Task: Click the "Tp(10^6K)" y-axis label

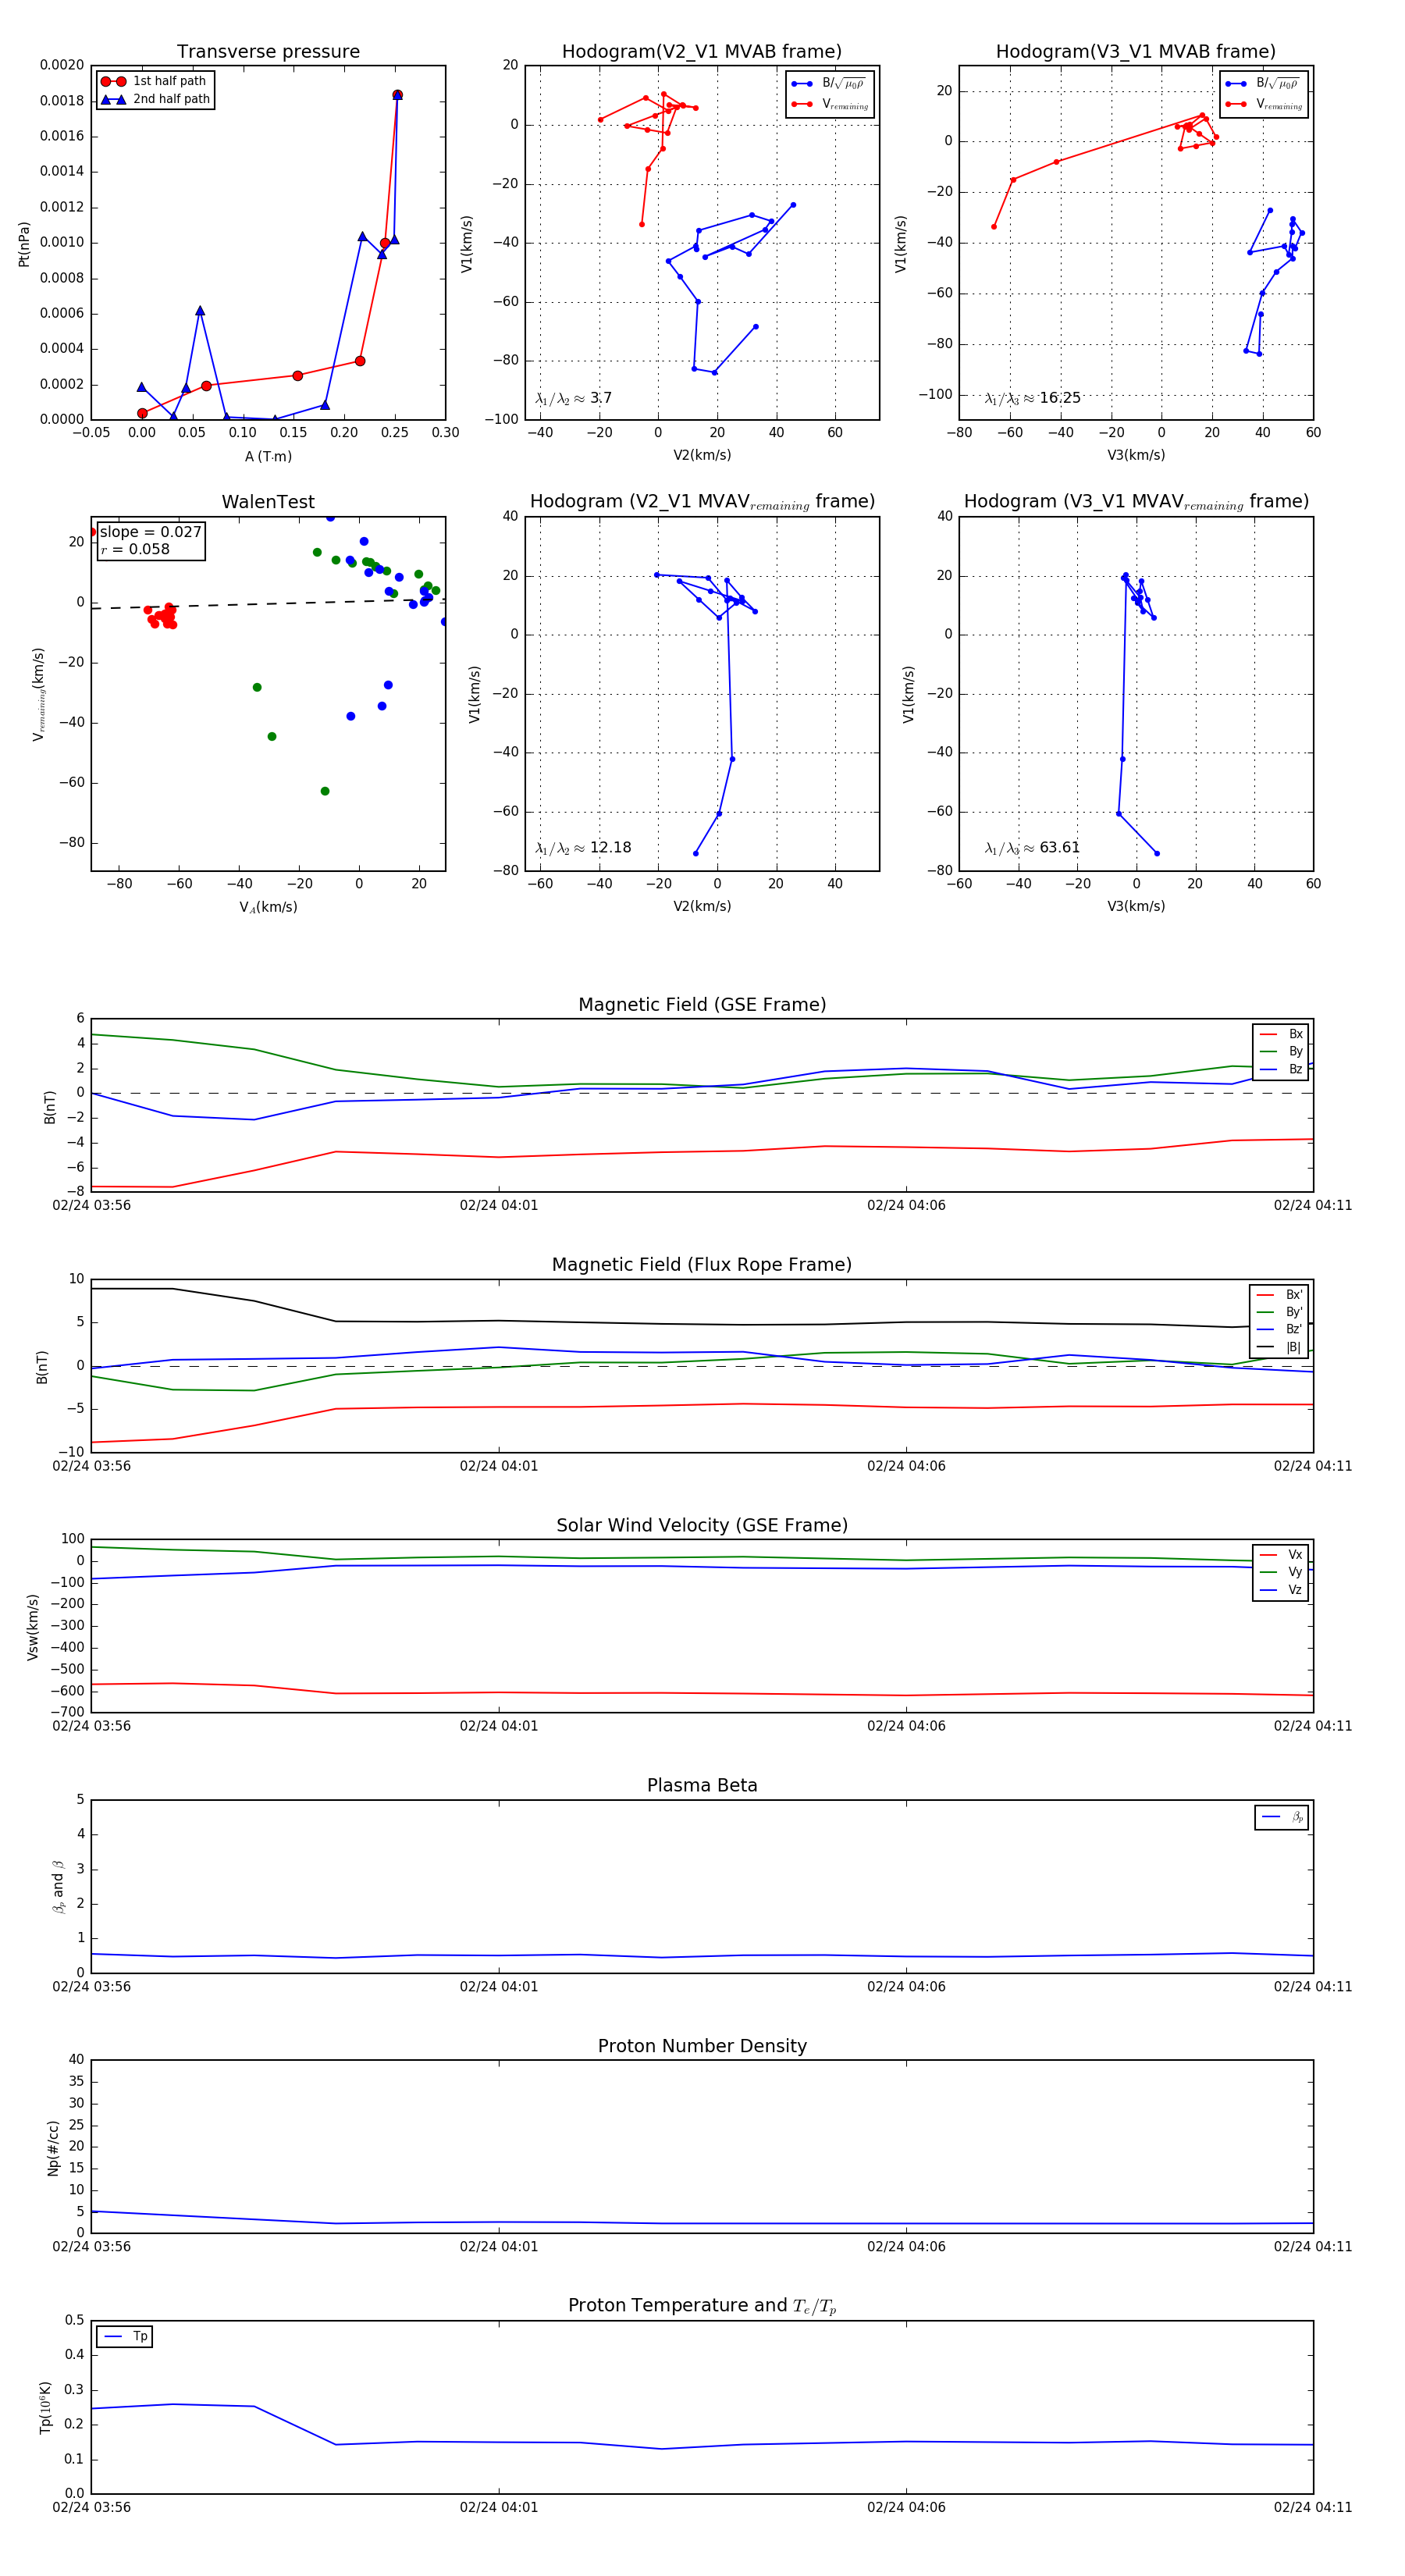Action: (45, 2407)
